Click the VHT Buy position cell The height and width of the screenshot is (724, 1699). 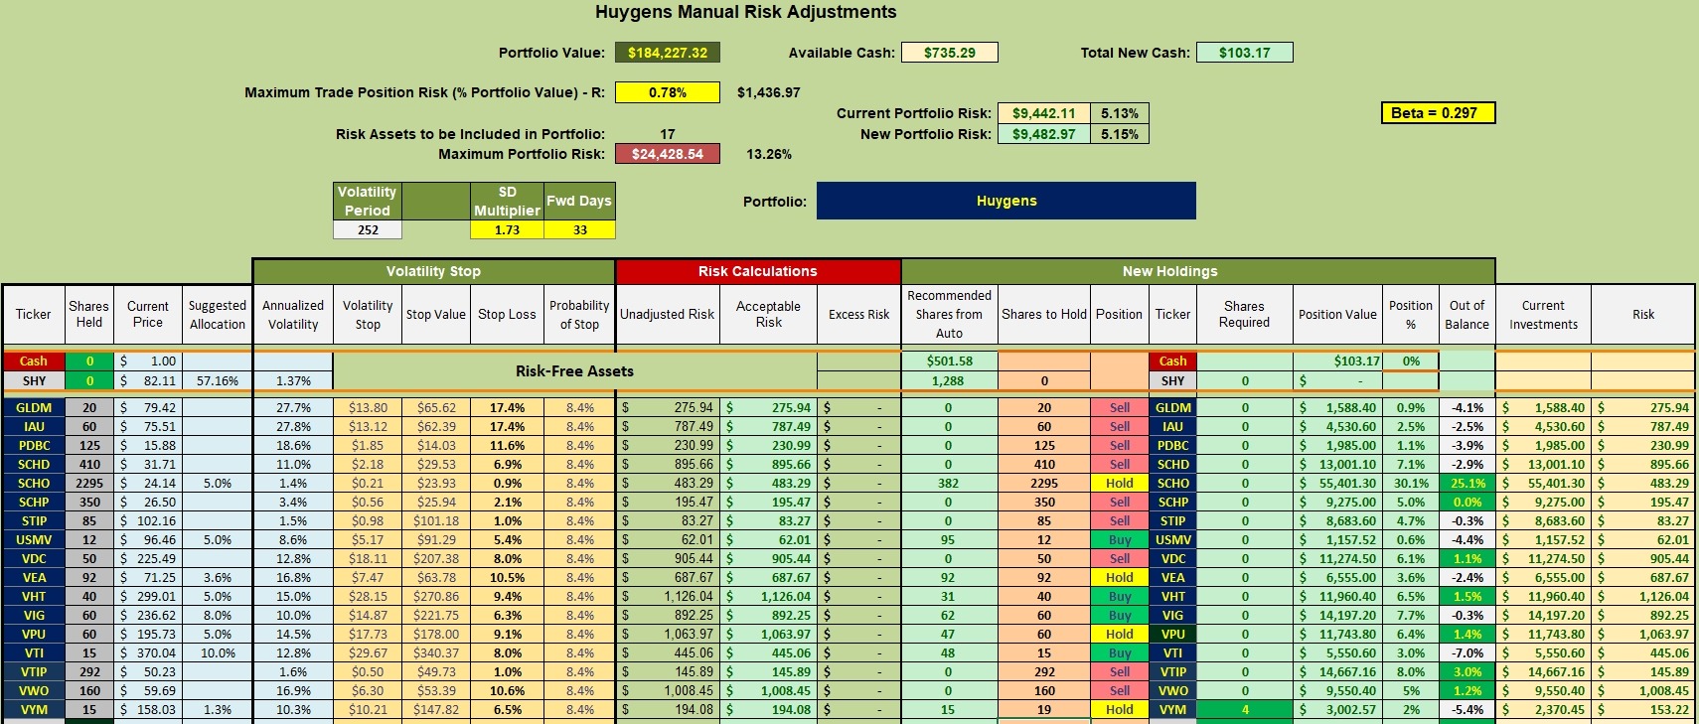coord(1120,596)
